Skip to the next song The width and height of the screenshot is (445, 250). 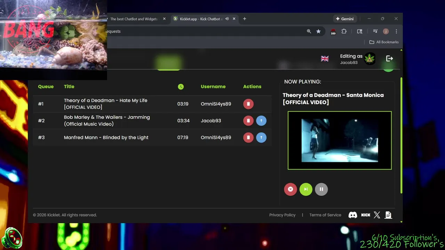tap(306, 189)
